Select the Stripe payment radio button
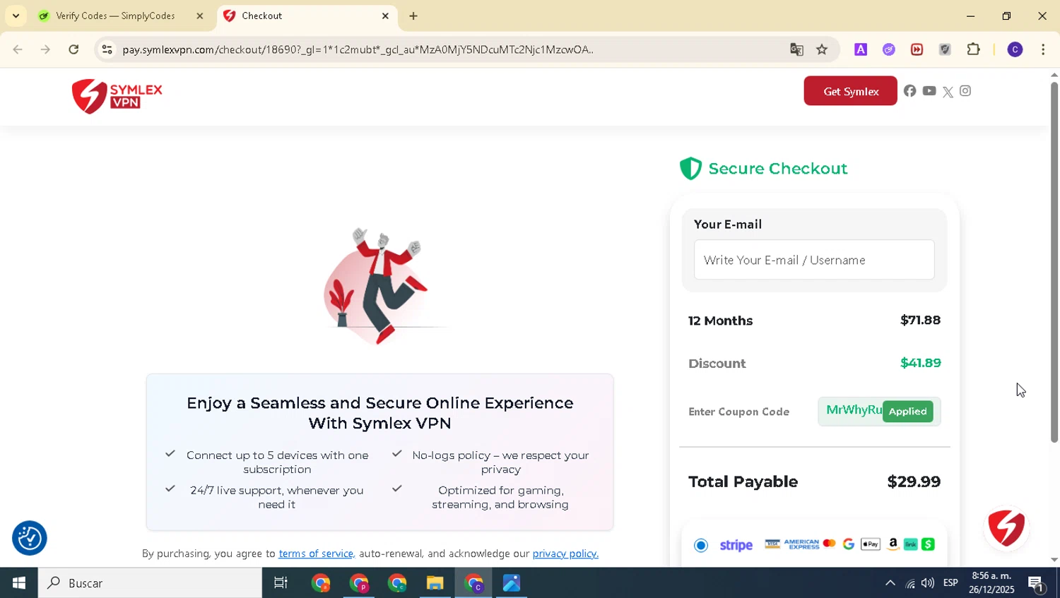This screenshot has width=1060, height=598. (x=701, y=545)
